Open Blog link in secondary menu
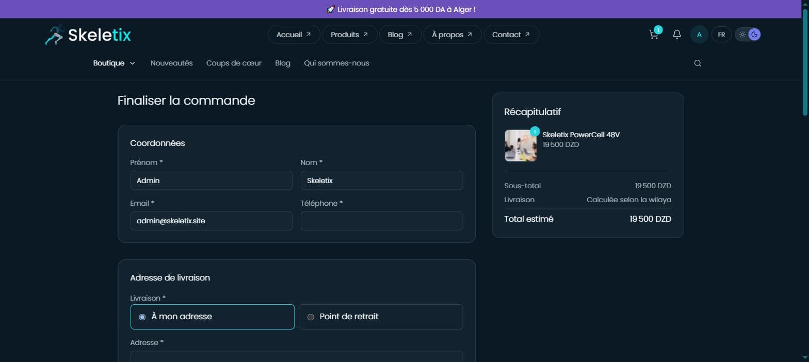This screenshot has height=362, width=809. coord(283,63)
